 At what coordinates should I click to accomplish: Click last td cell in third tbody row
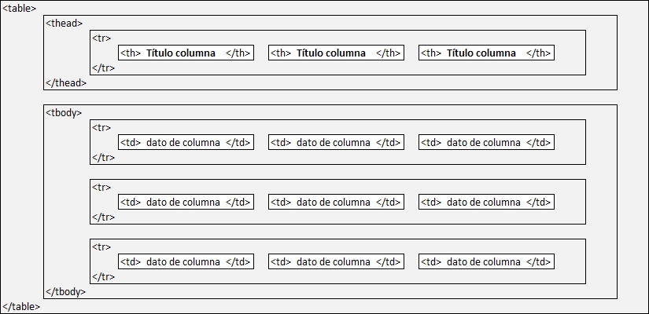[486, 261]
